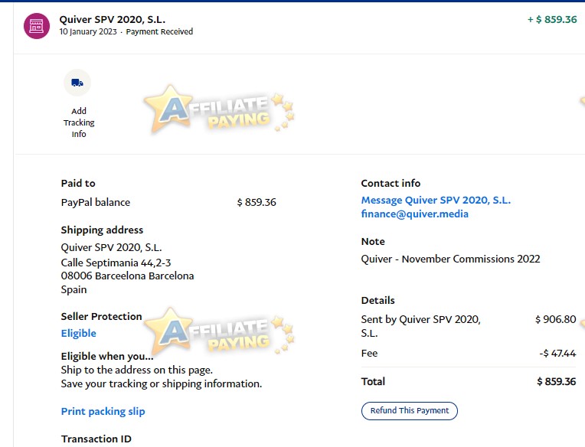Click the finance@quiver.media email link
This screenshot has width=585, height=447.
click(x=414, y=214)
